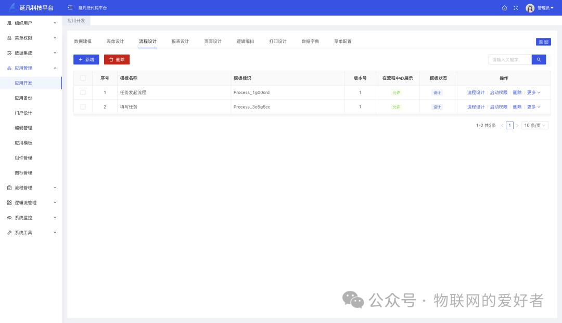562x323 pixels.
Task: Select all rows with header checkbox
Action: pyautogui.click(x=83, y=78)
